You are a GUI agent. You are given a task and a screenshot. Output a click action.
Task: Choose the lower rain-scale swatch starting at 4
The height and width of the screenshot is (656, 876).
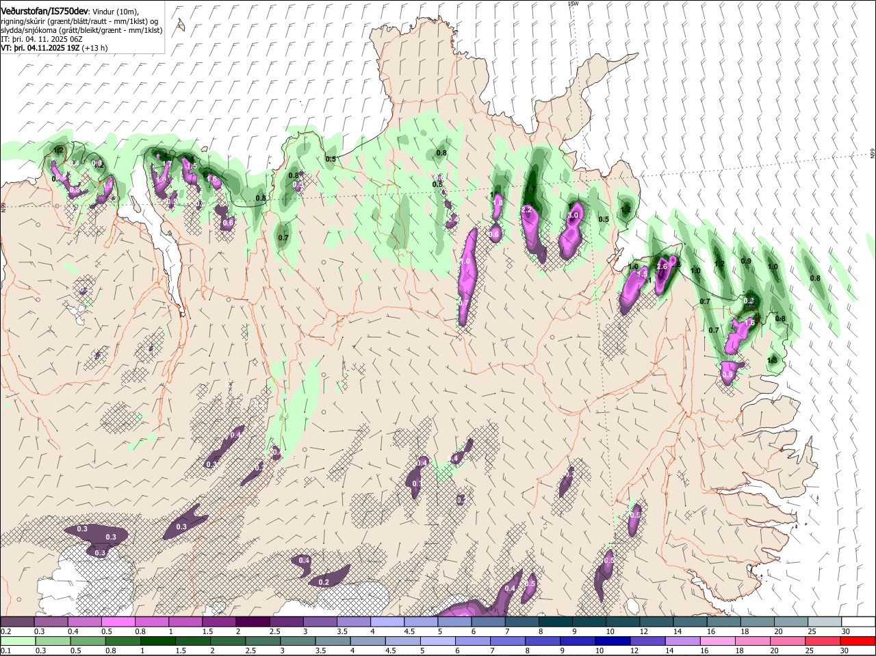pos(370,641)
